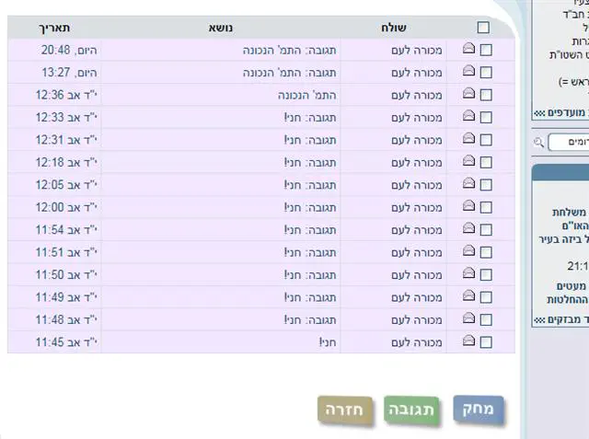
Task: Open subject 'תגובה: חני!' from 11:54
Action: (x=311, y=229)
